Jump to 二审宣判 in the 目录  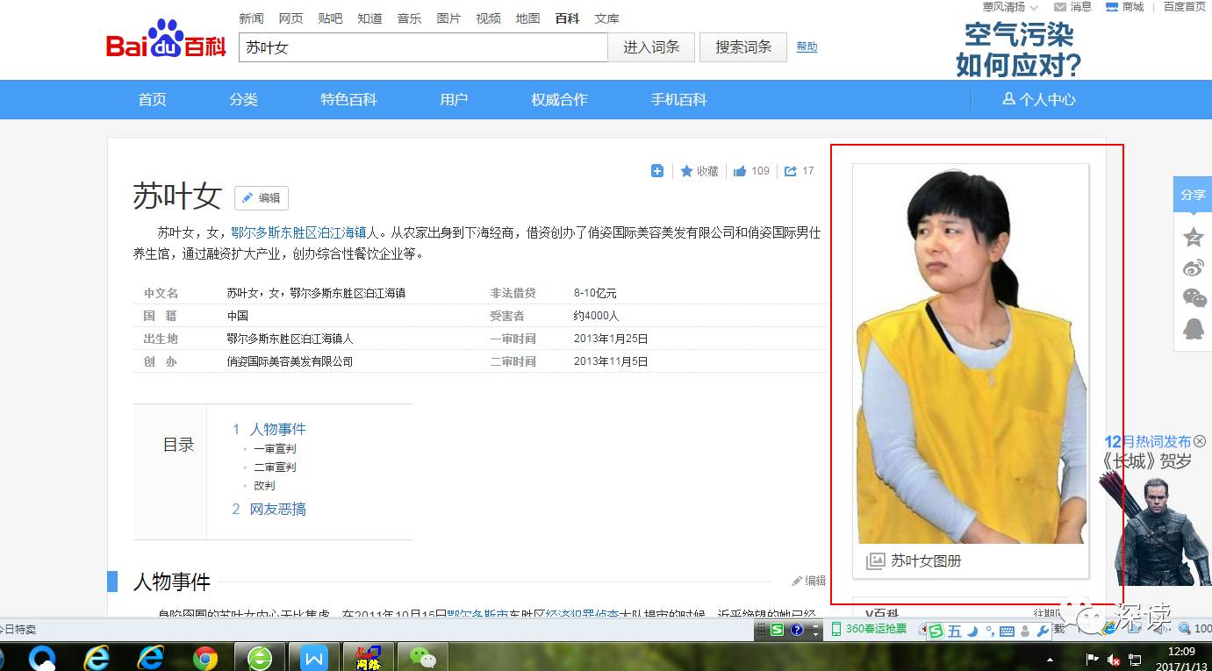tap(275, 467)
